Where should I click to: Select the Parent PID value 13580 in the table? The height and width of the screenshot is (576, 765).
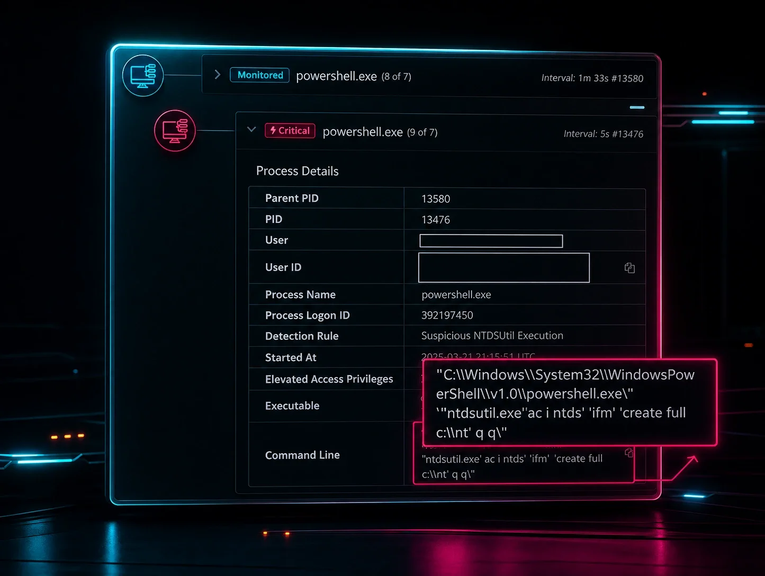(x=436, y=199)
